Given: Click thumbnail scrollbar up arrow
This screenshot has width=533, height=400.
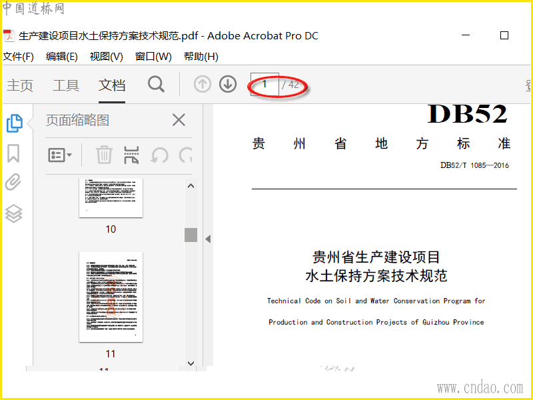Looking at the screenshot, I should 191,186.
